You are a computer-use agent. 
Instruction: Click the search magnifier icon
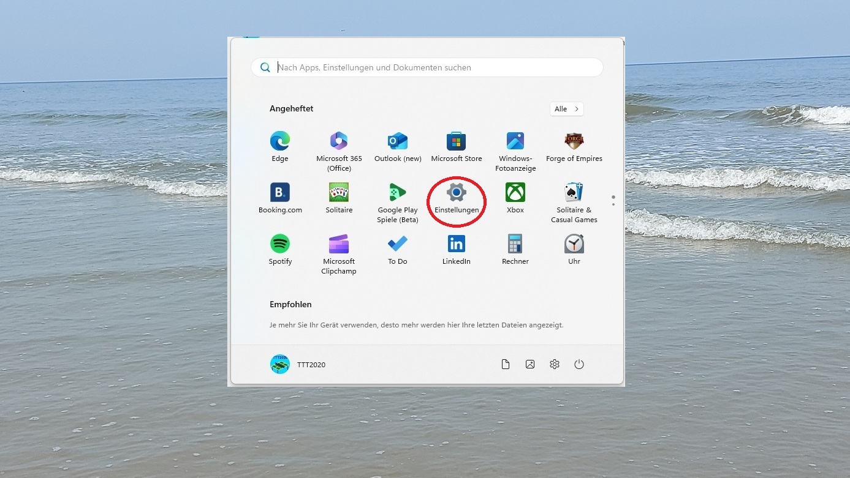[265, 67]
